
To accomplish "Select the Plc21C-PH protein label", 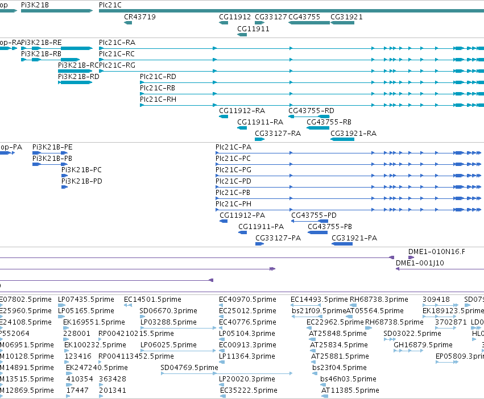I will point(233,204).
